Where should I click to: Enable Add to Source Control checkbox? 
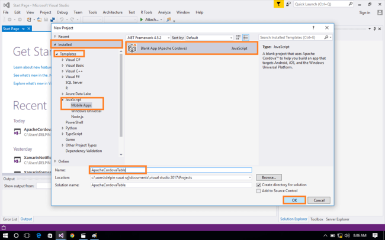coord(259,191)
